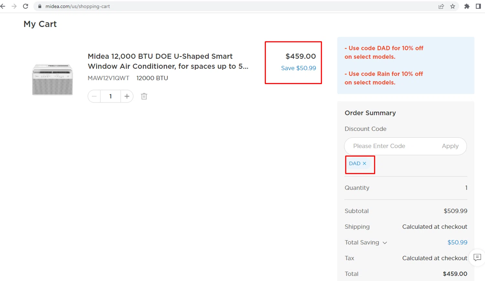
Task: Share this page using the share icon
Action: (441, 6)
